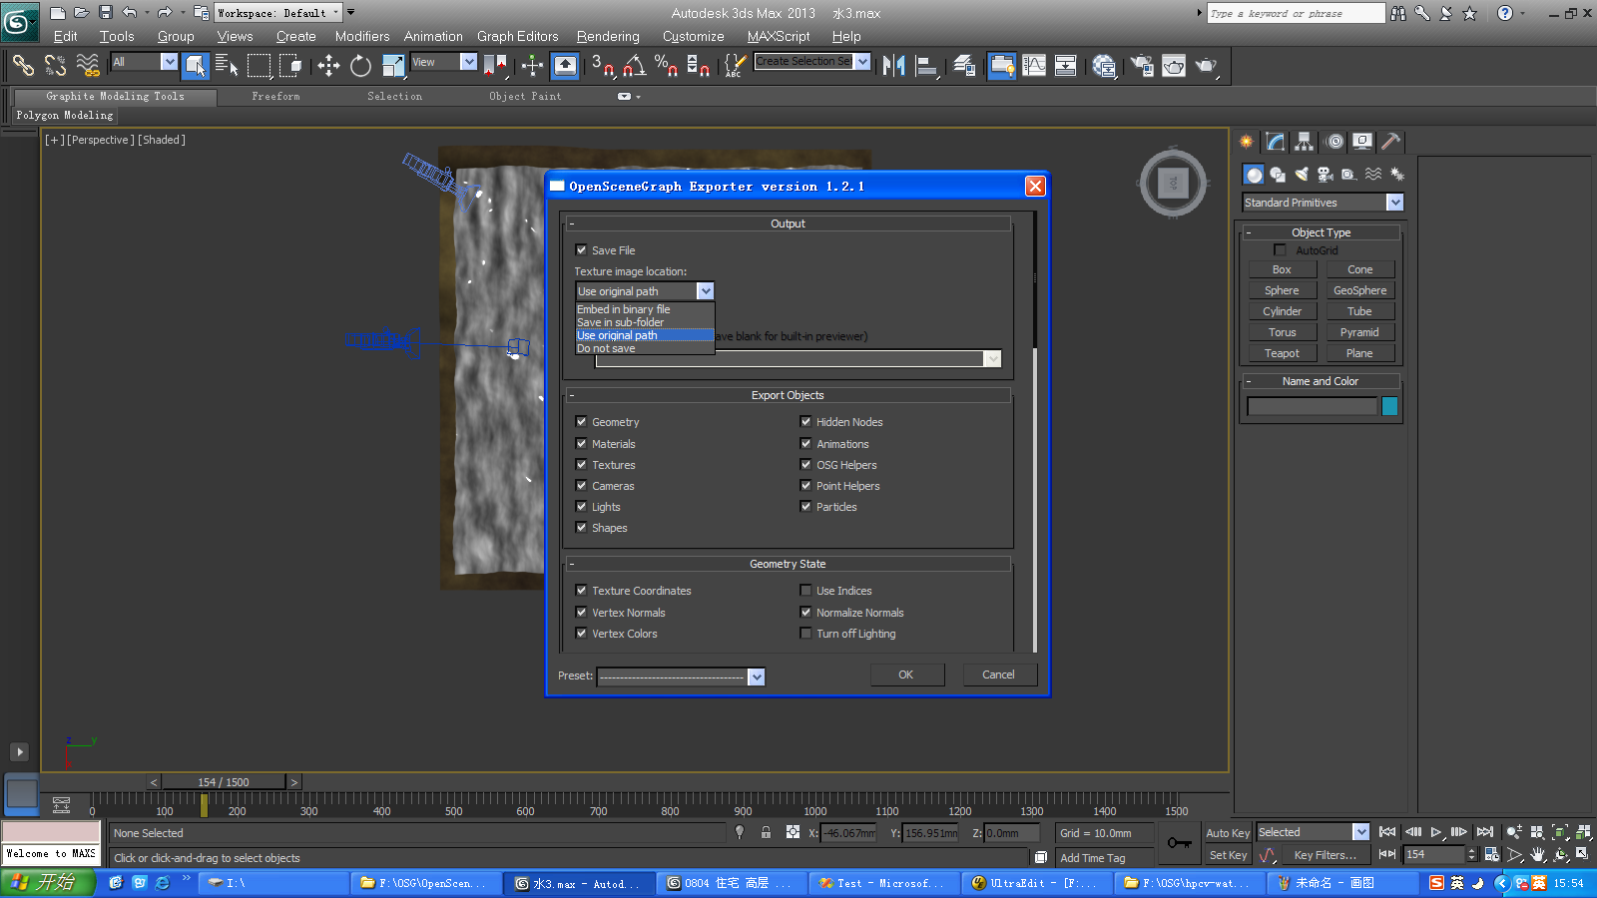The image size is (1597, 898).
Task: Select the Cameras category icon
Action: [x=1326, y=175]
